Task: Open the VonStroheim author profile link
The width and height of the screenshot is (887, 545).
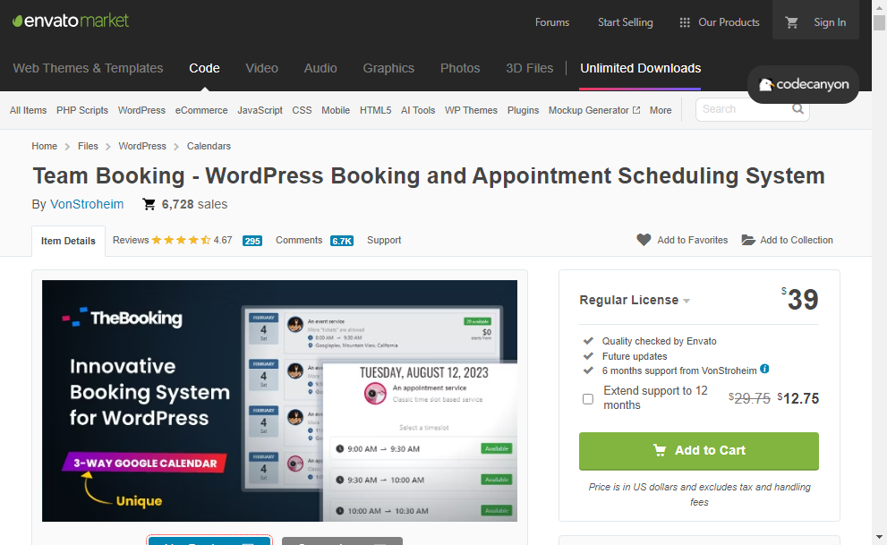Action: 87,204
